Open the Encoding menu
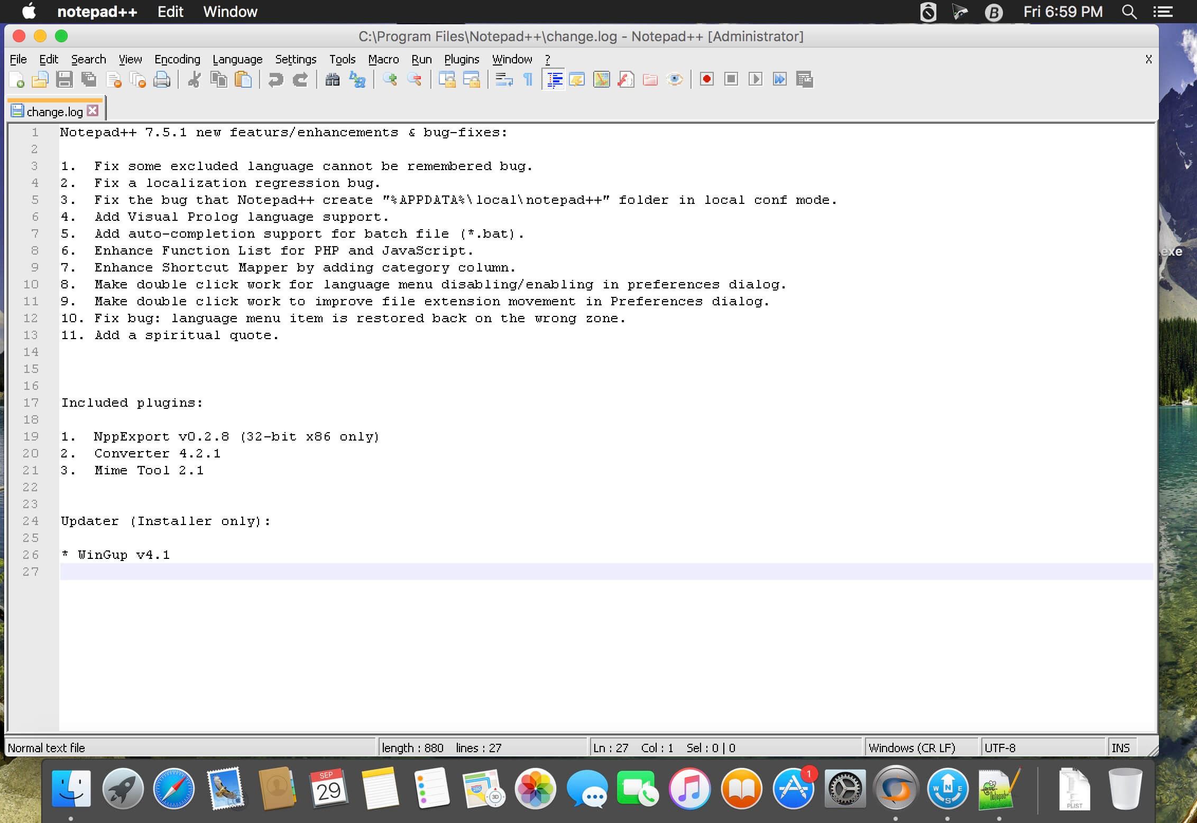Screen dimensions: 1197x823 point(177,59)
